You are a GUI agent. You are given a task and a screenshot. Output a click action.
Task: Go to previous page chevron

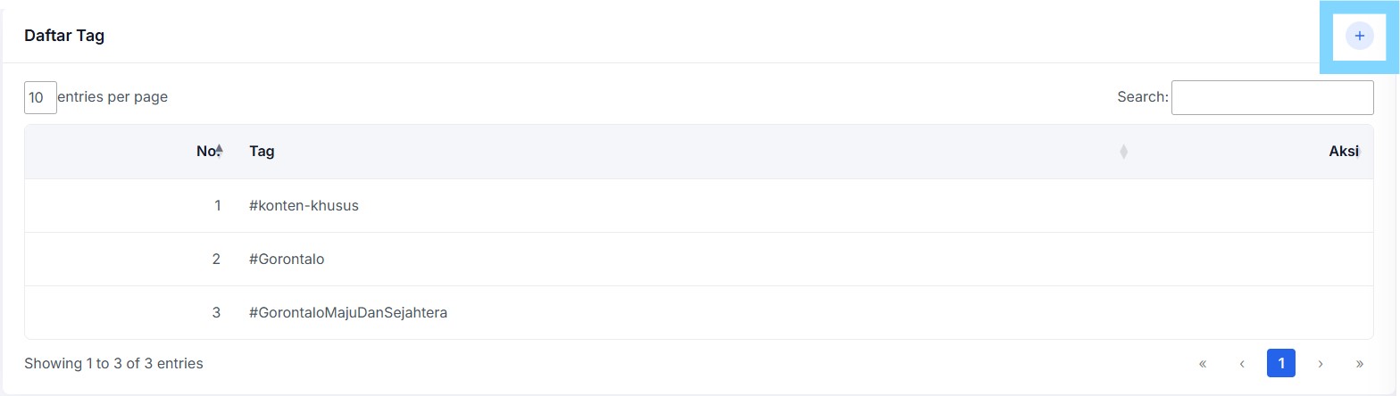(x=1242, y=363)
